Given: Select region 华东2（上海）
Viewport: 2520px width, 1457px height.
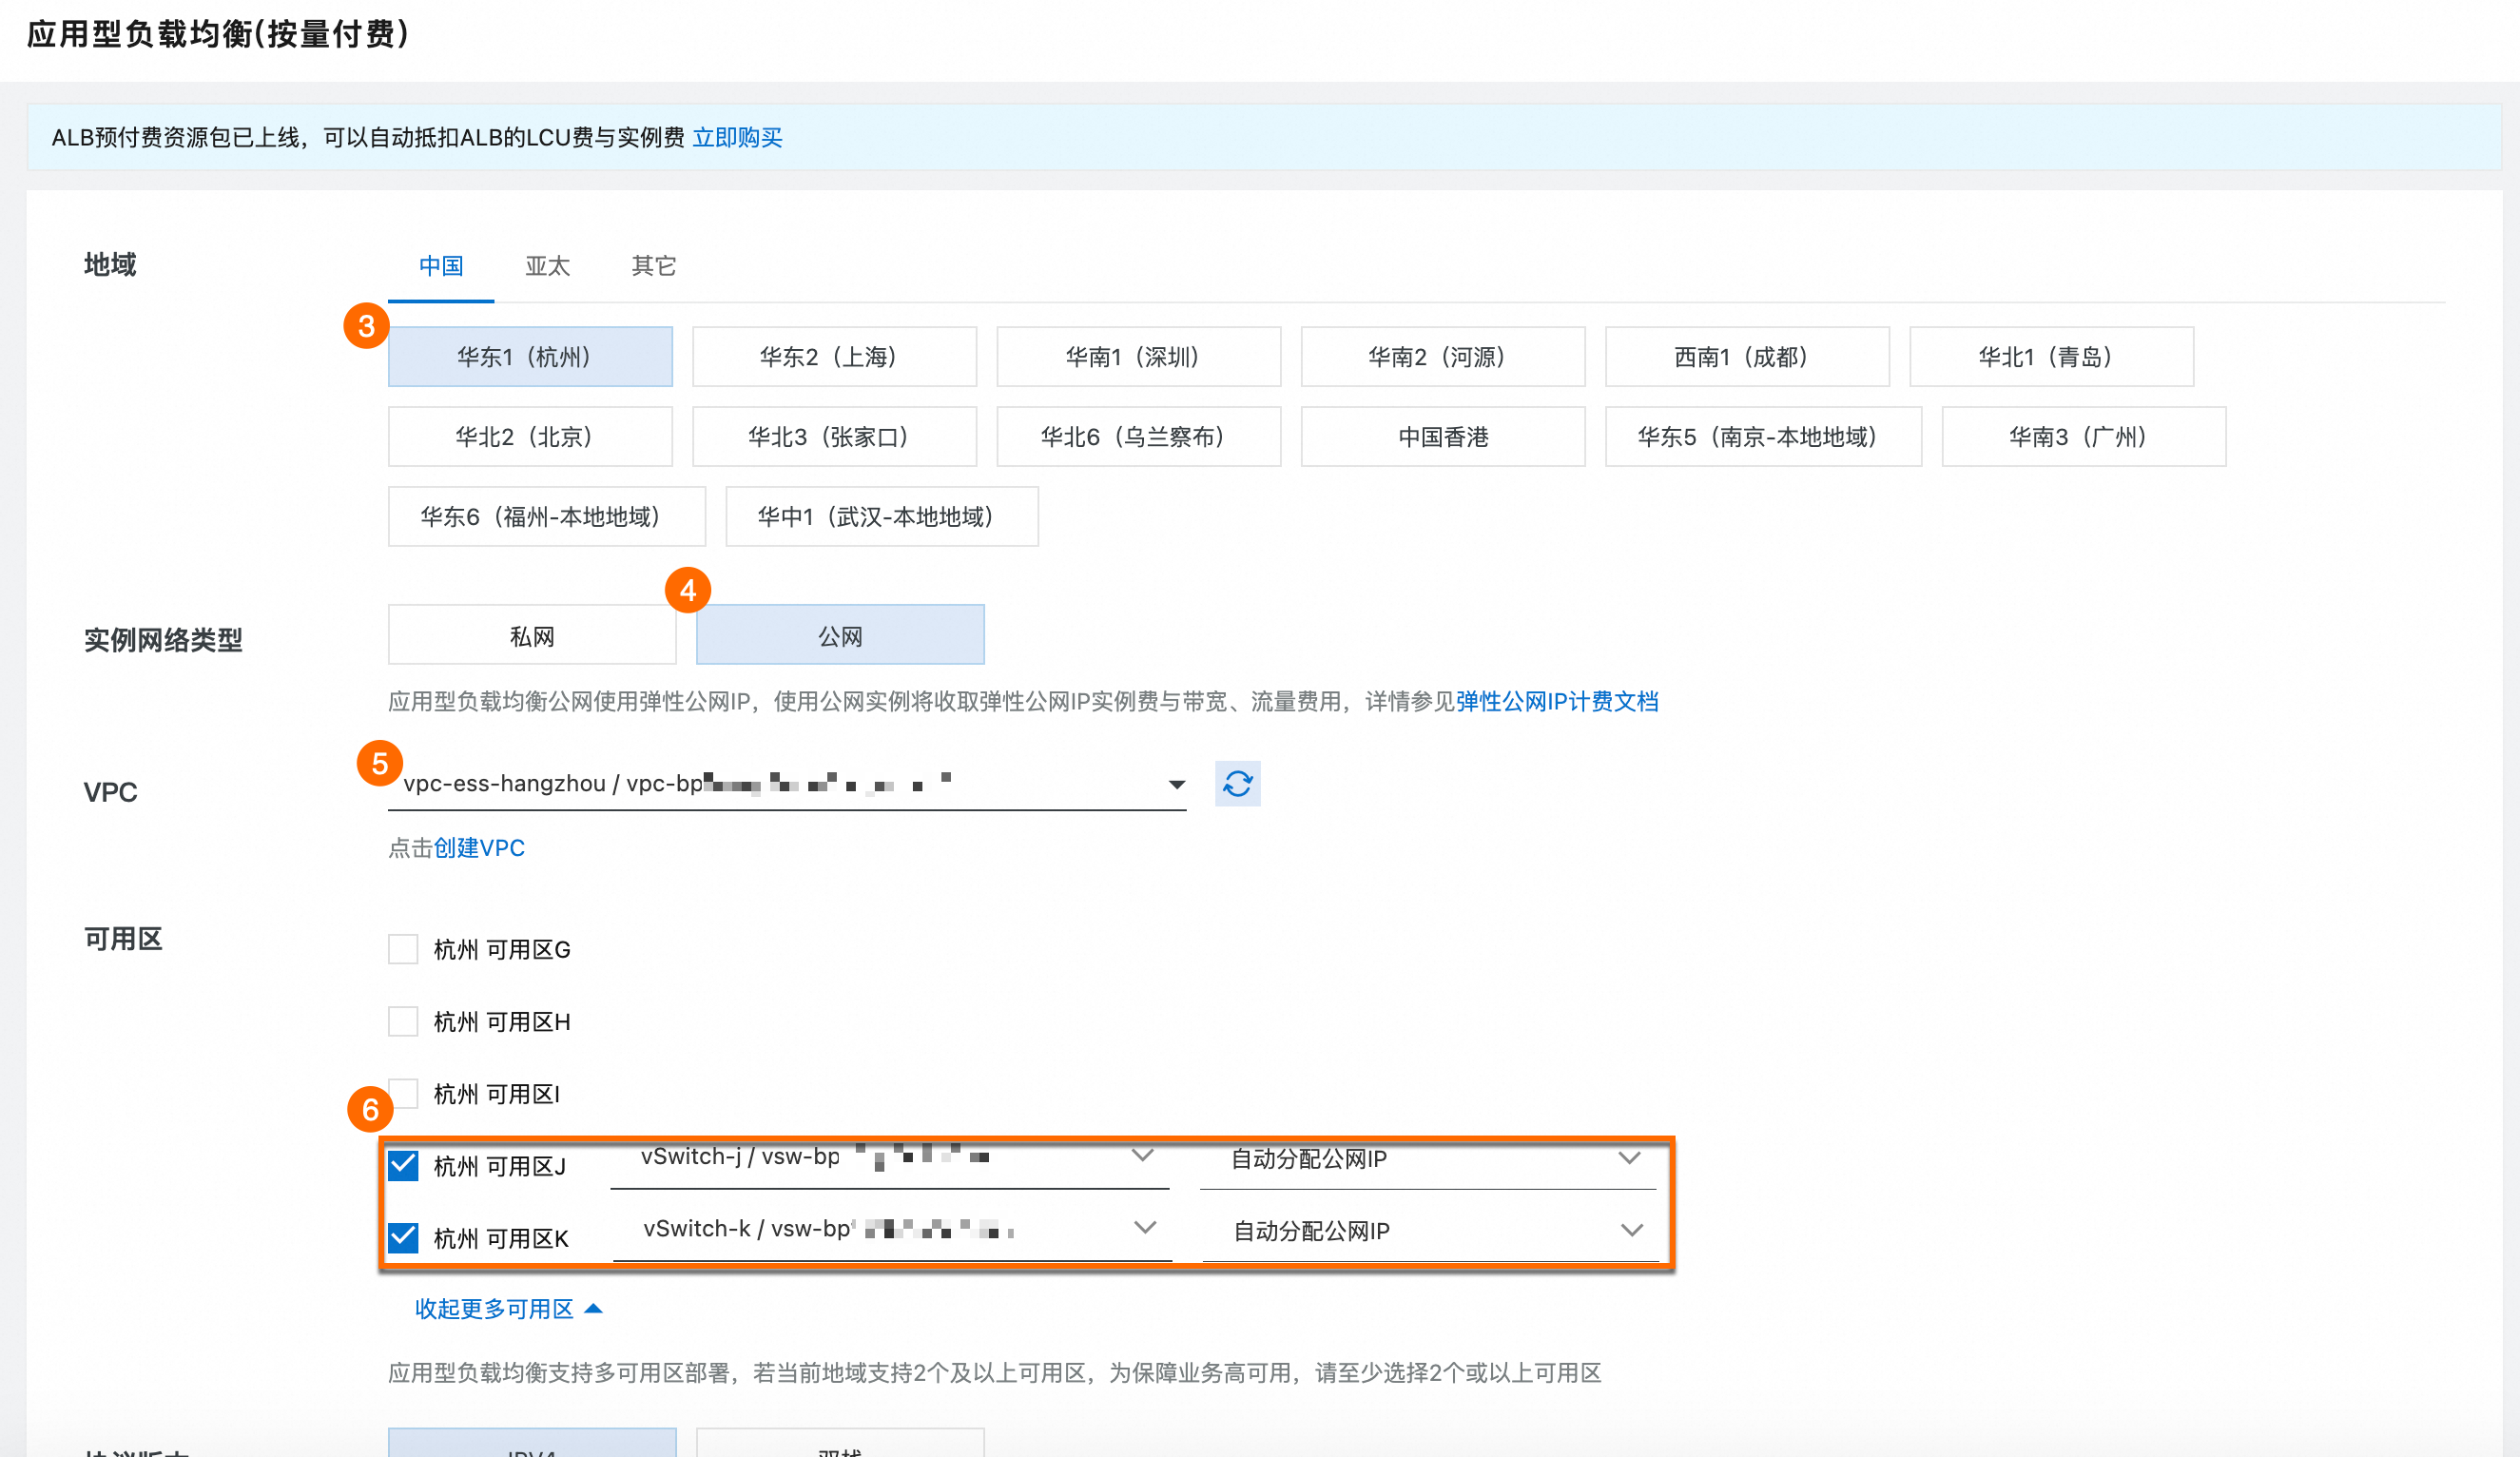Looking at the screenshot, I should 834,356.
